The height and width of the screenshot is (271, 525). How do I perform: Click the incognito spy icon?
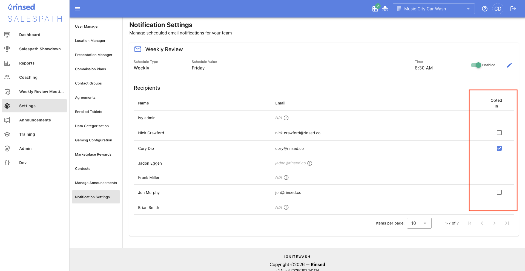pos(385,9)
